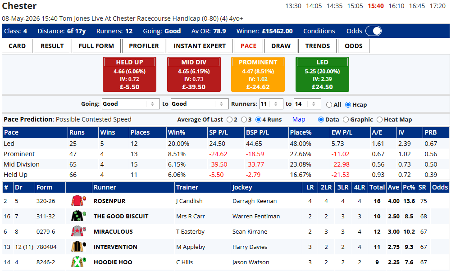Go to the 13:30 race
The image size is (451, 271).
coord(293,6)
